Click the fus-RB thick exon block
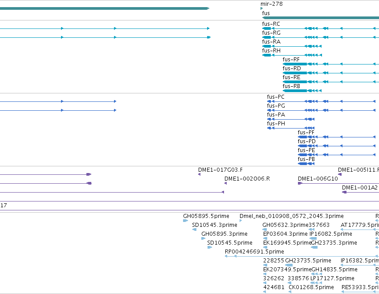The height and width of the screenshot is (294, 379). 295,91
